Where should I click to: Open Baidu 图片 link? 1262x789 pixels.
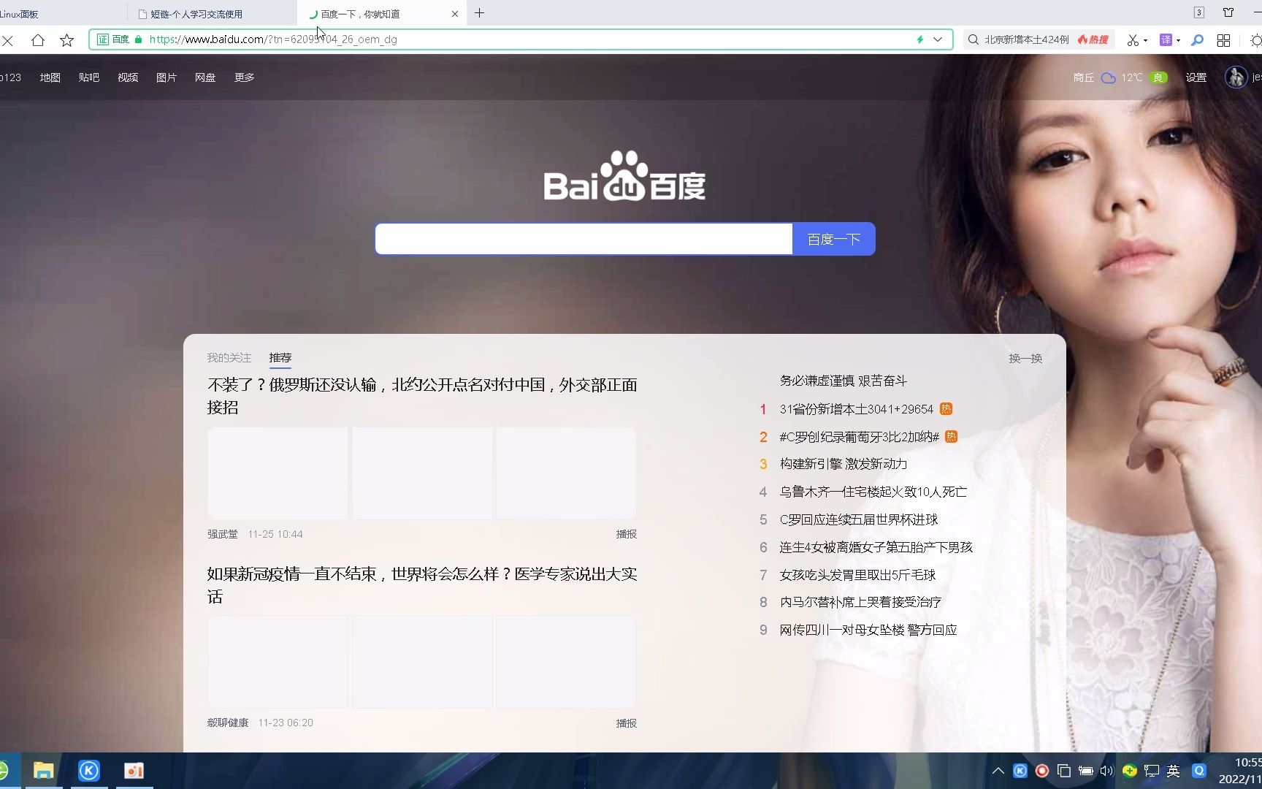pyautogui.click(x=167, y=77)
